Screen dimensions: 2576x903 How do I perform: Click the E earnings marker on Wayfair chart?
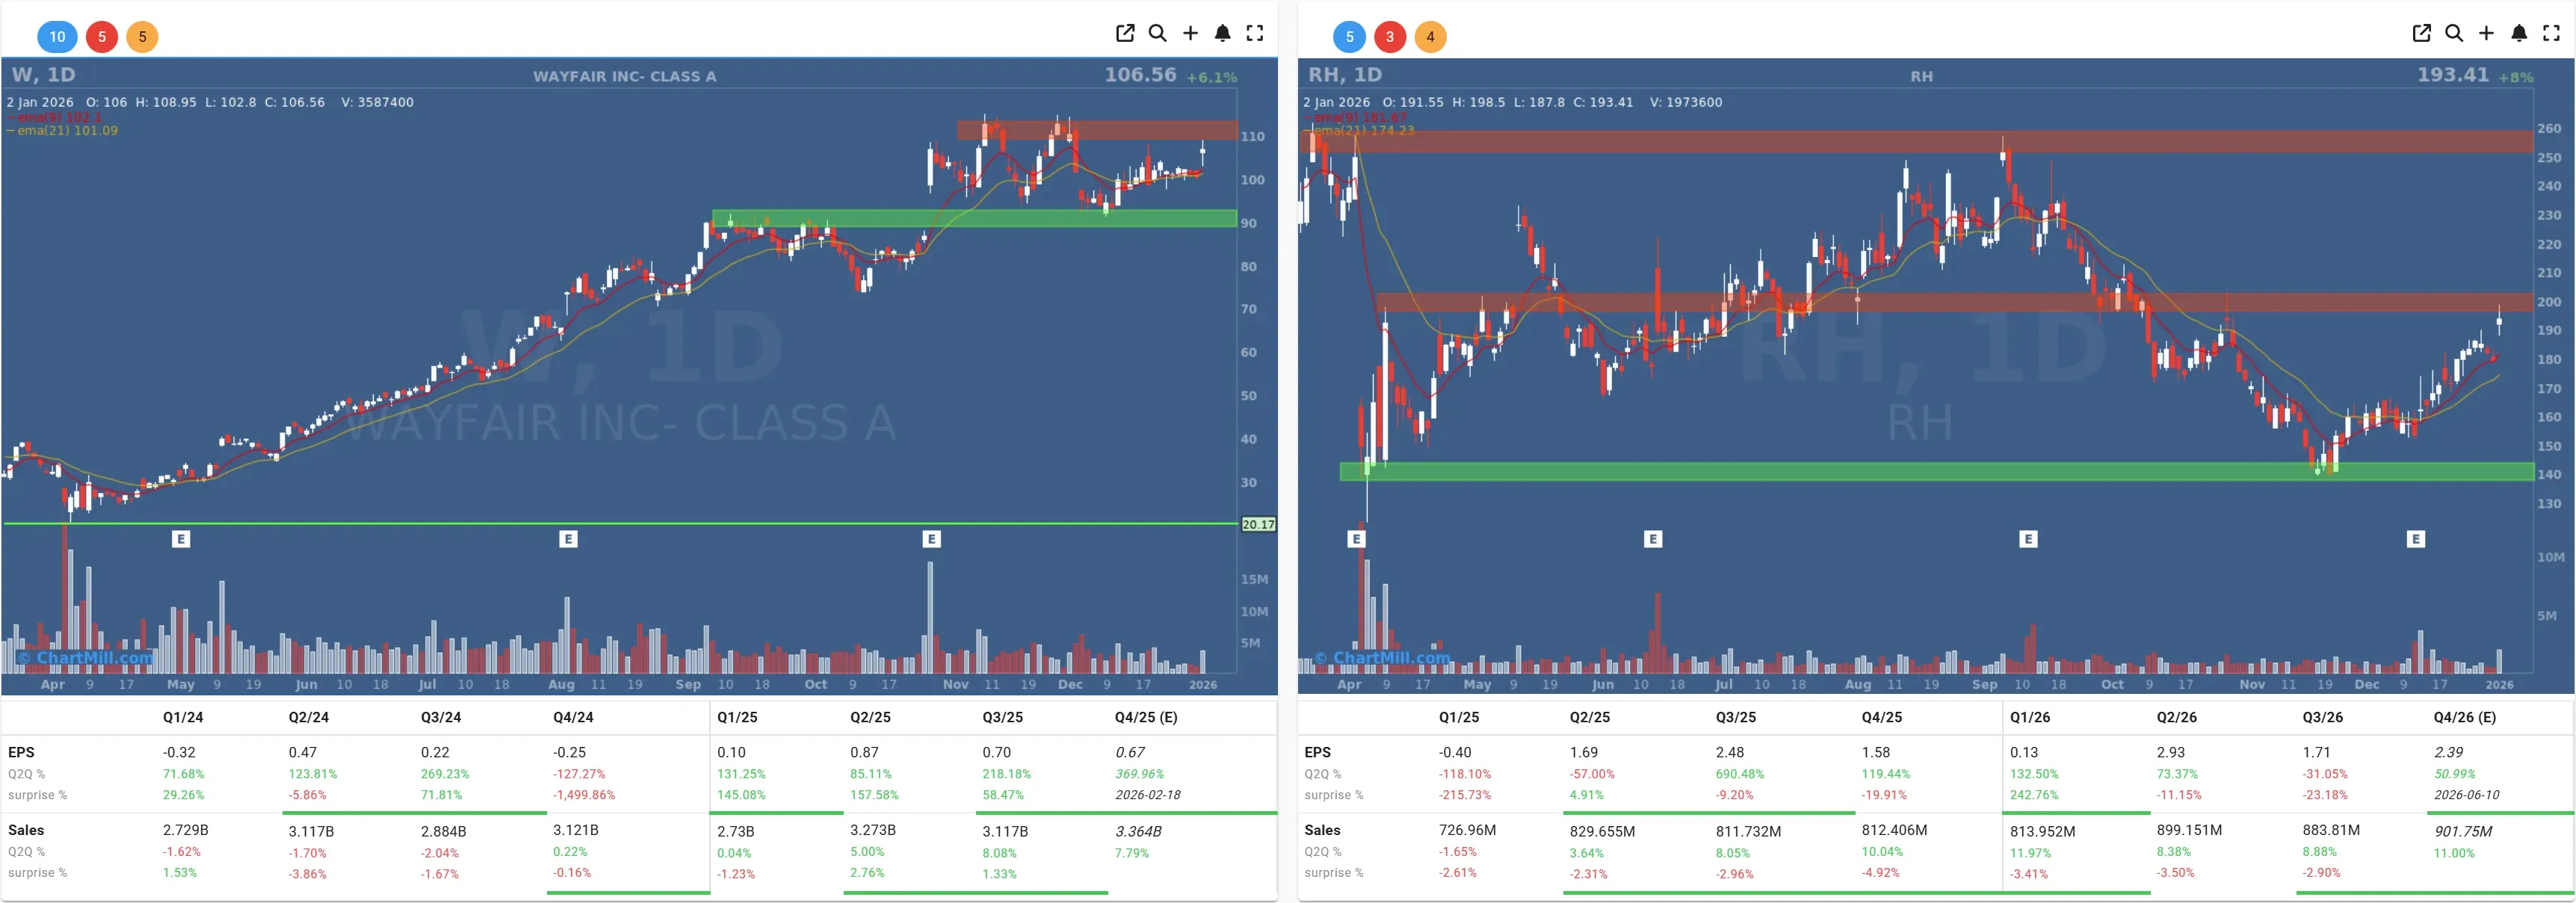pyautogui.click(x=181, y=538)
